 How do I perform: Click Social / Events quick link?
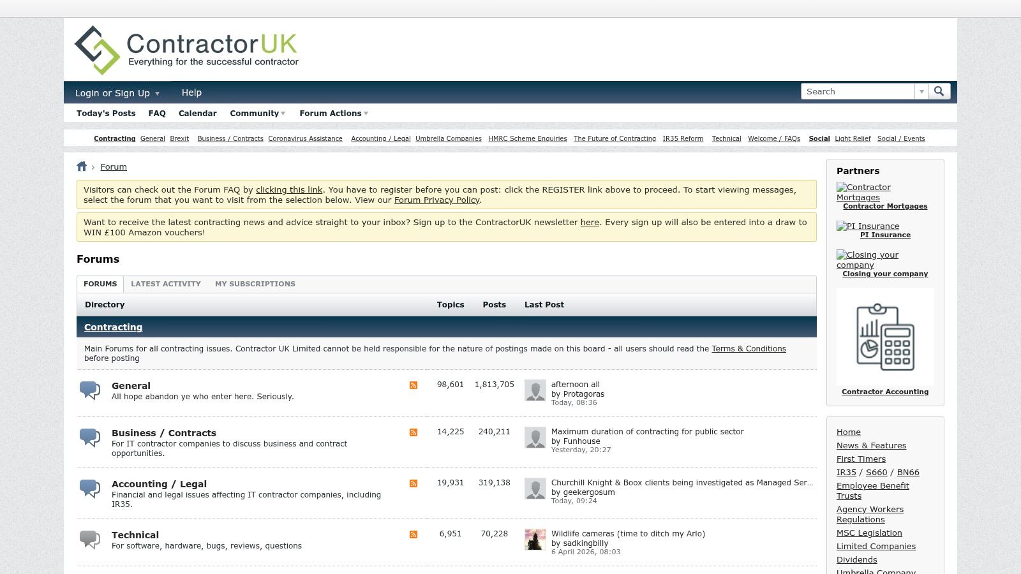pos(901,139)
